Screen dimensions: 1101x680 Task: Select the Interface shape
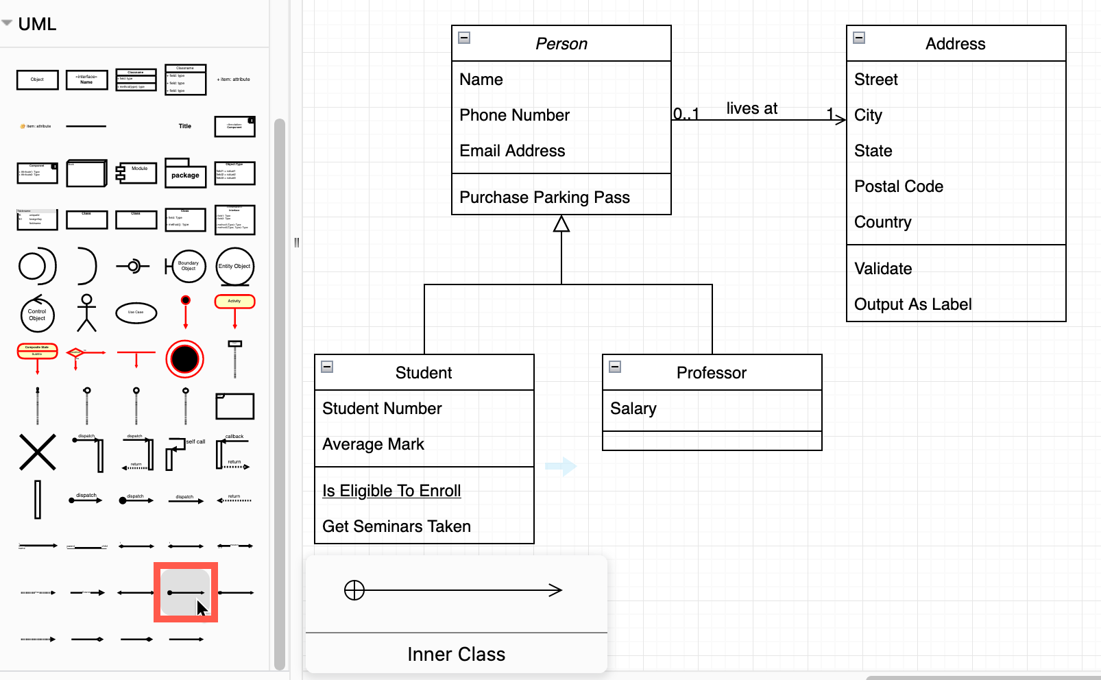86,80
